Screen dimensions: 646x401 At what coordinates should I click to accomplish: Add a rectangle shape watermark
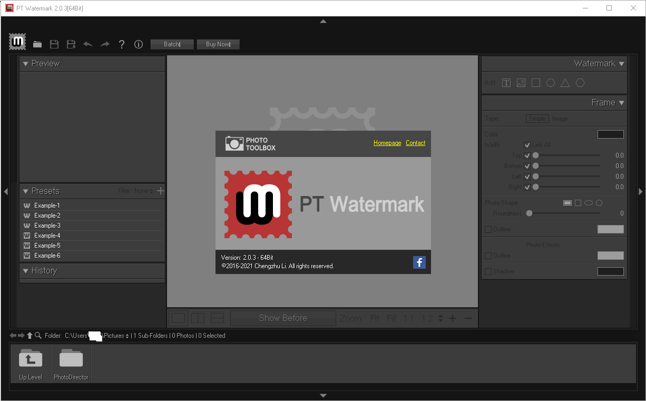coord(536,83)
